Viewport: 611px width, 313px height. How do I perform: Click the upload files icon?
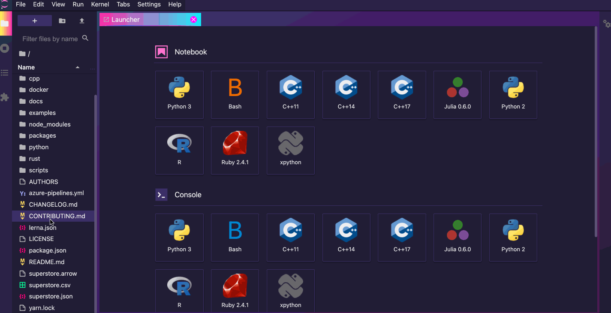pos(82,21)
